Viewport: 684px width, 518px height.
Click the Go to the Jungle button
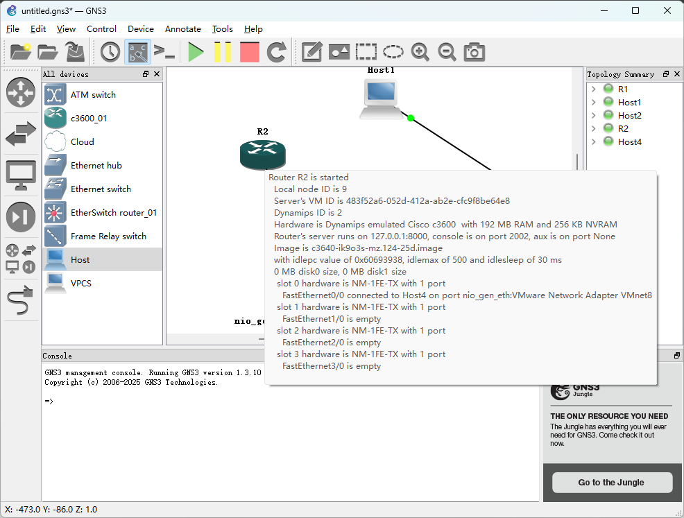pyautogui.click(x=612, y=482)
